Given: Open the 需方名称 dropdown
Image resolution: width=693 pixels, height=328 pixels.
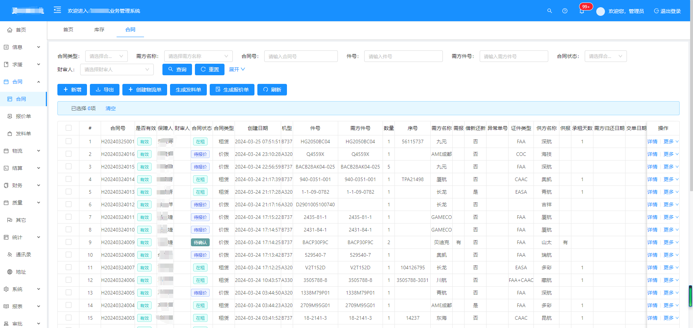Looking at the screenshot, I should click(x=198, y=56).
